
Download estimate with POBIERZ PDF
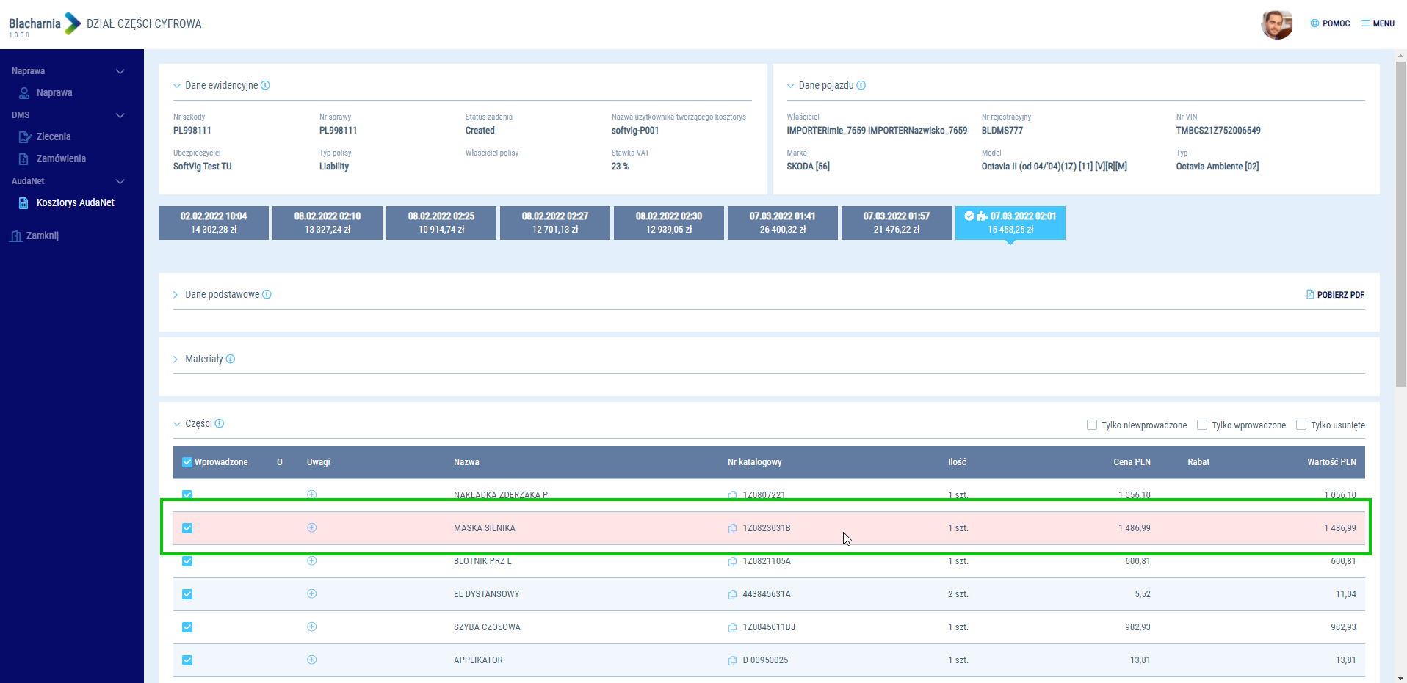click(x=1335, y=295)
